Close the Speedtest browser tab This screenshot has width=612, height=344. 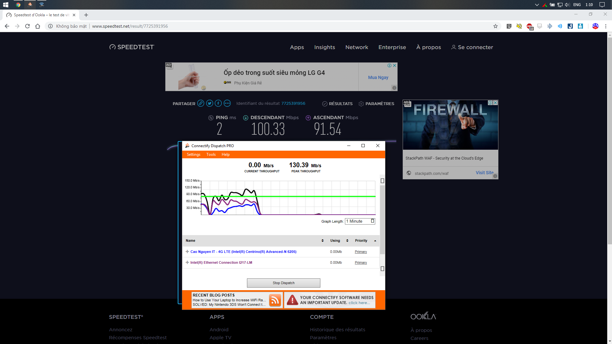[74, 15]
